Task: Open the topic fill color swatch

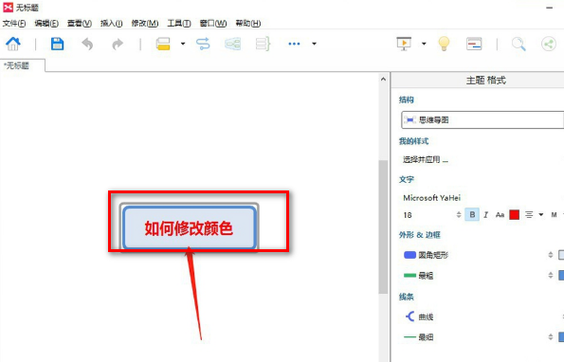Action: [561, 255]
